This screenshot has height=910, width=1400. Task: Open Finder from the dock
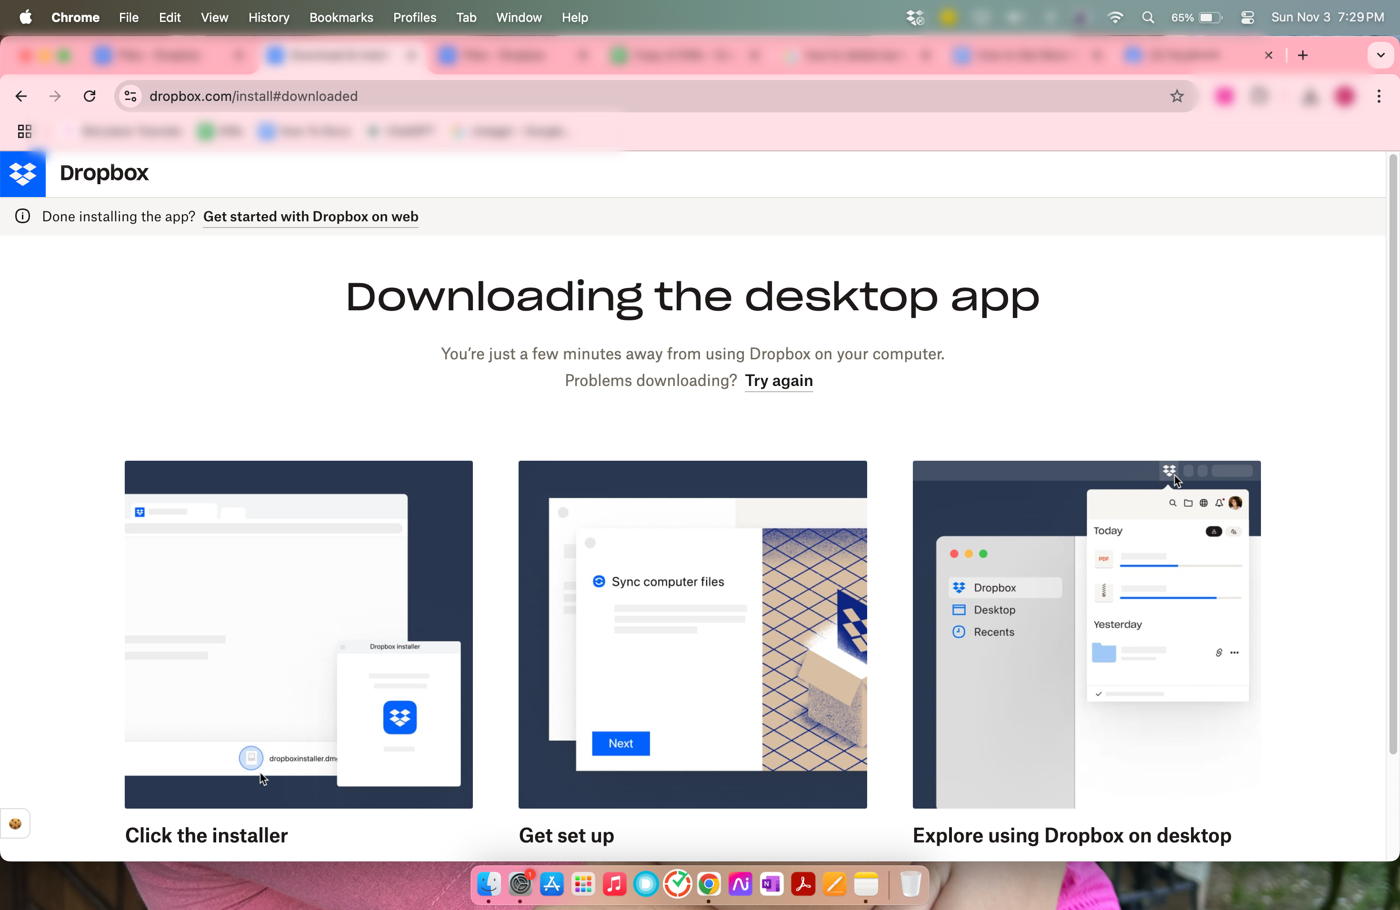(x=488, y=883)
